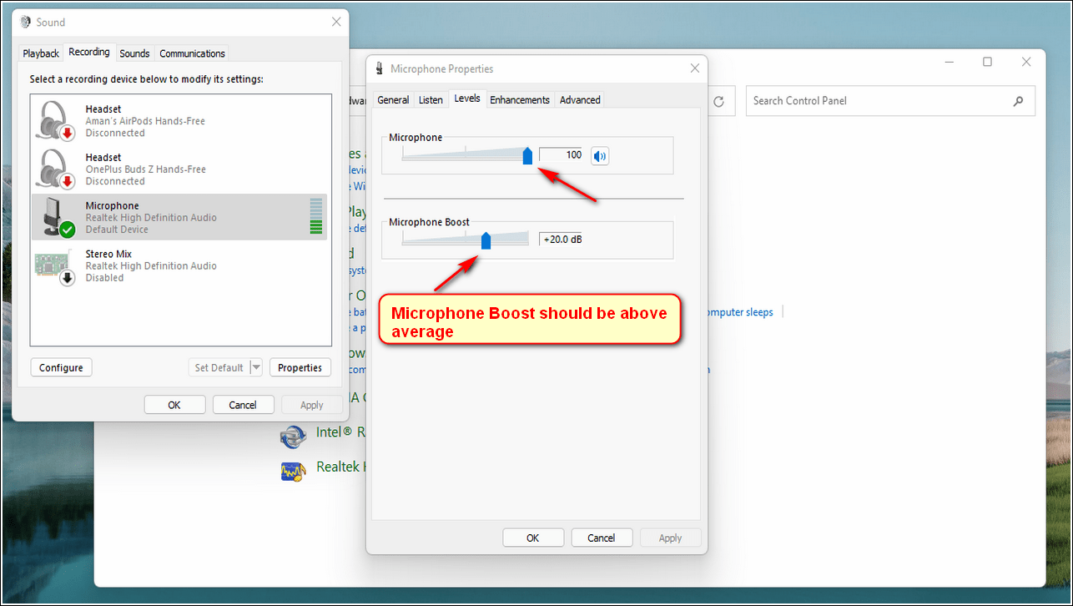Screen dimensions: 1073x606
Task: Open the Listen tab
Action: coord(431,100)
